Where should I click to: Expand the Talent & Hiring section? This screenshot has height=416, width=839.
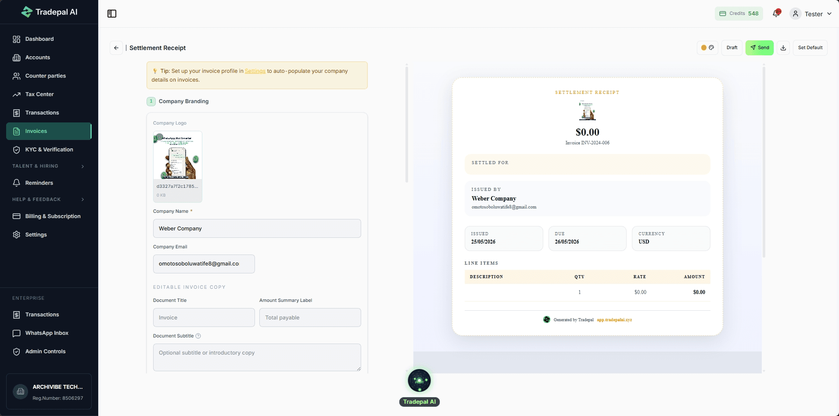[x=48, y=166]
